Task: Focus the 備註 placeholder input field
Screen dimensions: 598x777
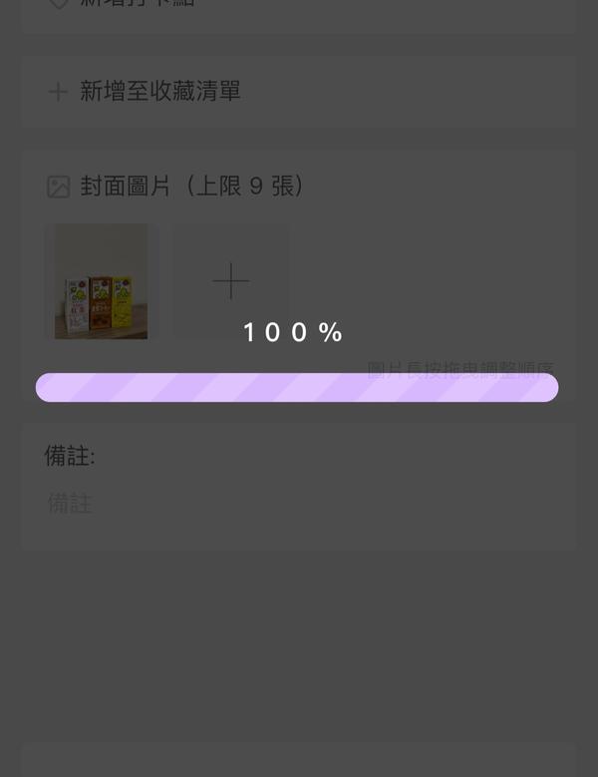Action: 299,504
